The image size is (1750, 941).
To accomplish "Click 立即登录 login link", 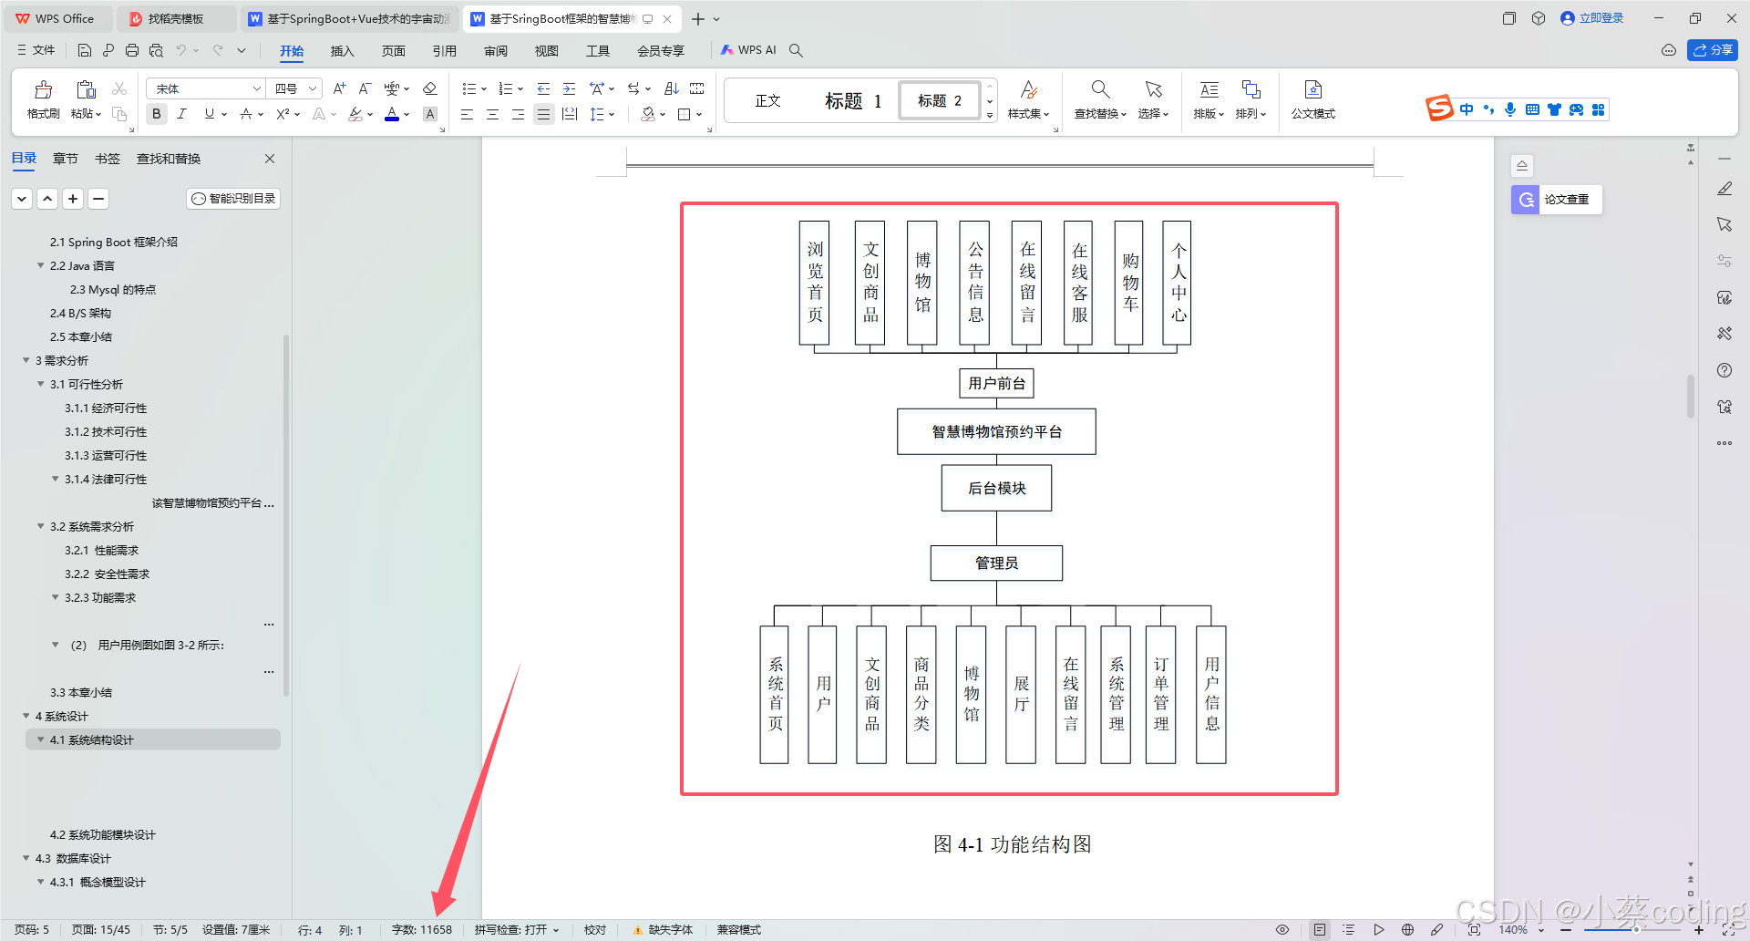I will pos(1592,18).
